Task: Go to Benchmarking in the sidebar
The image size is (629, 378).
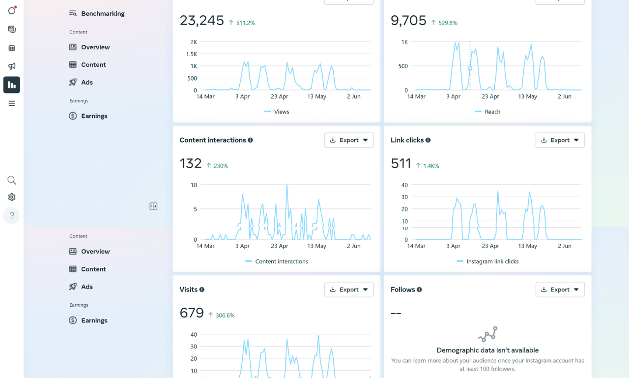Action: tap(102, 14)
